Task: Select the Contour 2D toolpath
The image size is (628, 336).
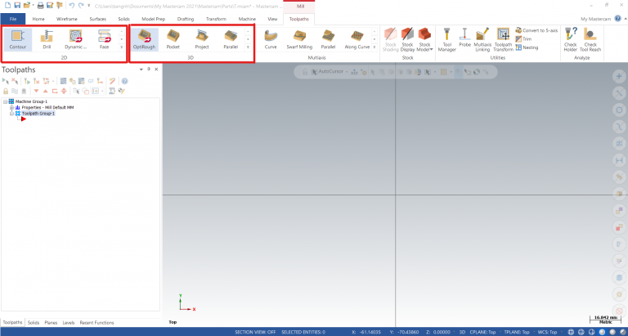Action: (x=18, y=39)
